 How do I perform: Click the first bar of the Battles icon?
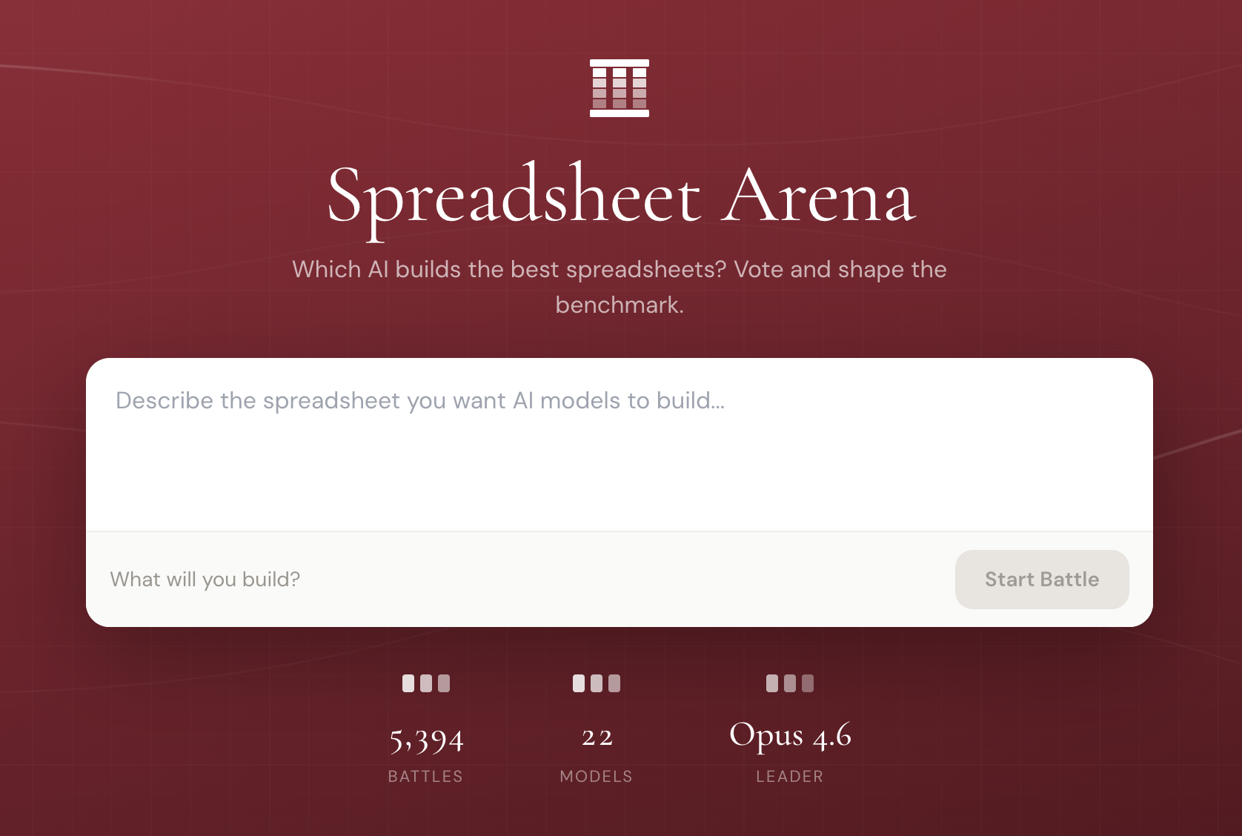pos(408,683)
